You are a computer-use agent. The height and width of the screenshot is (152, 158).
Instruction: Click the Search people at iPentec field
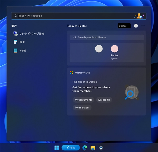107,37
